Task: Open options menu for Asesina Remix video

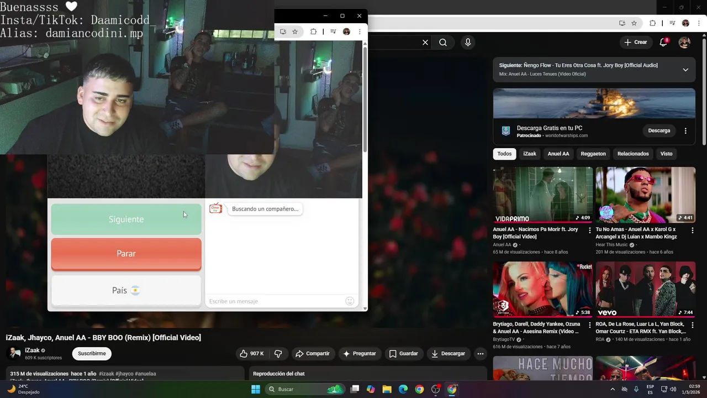Action: [590, 325]
